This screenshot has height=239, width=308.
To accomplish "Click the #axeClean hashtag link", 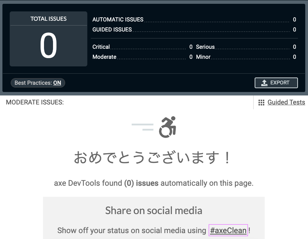I will point(228,230).
